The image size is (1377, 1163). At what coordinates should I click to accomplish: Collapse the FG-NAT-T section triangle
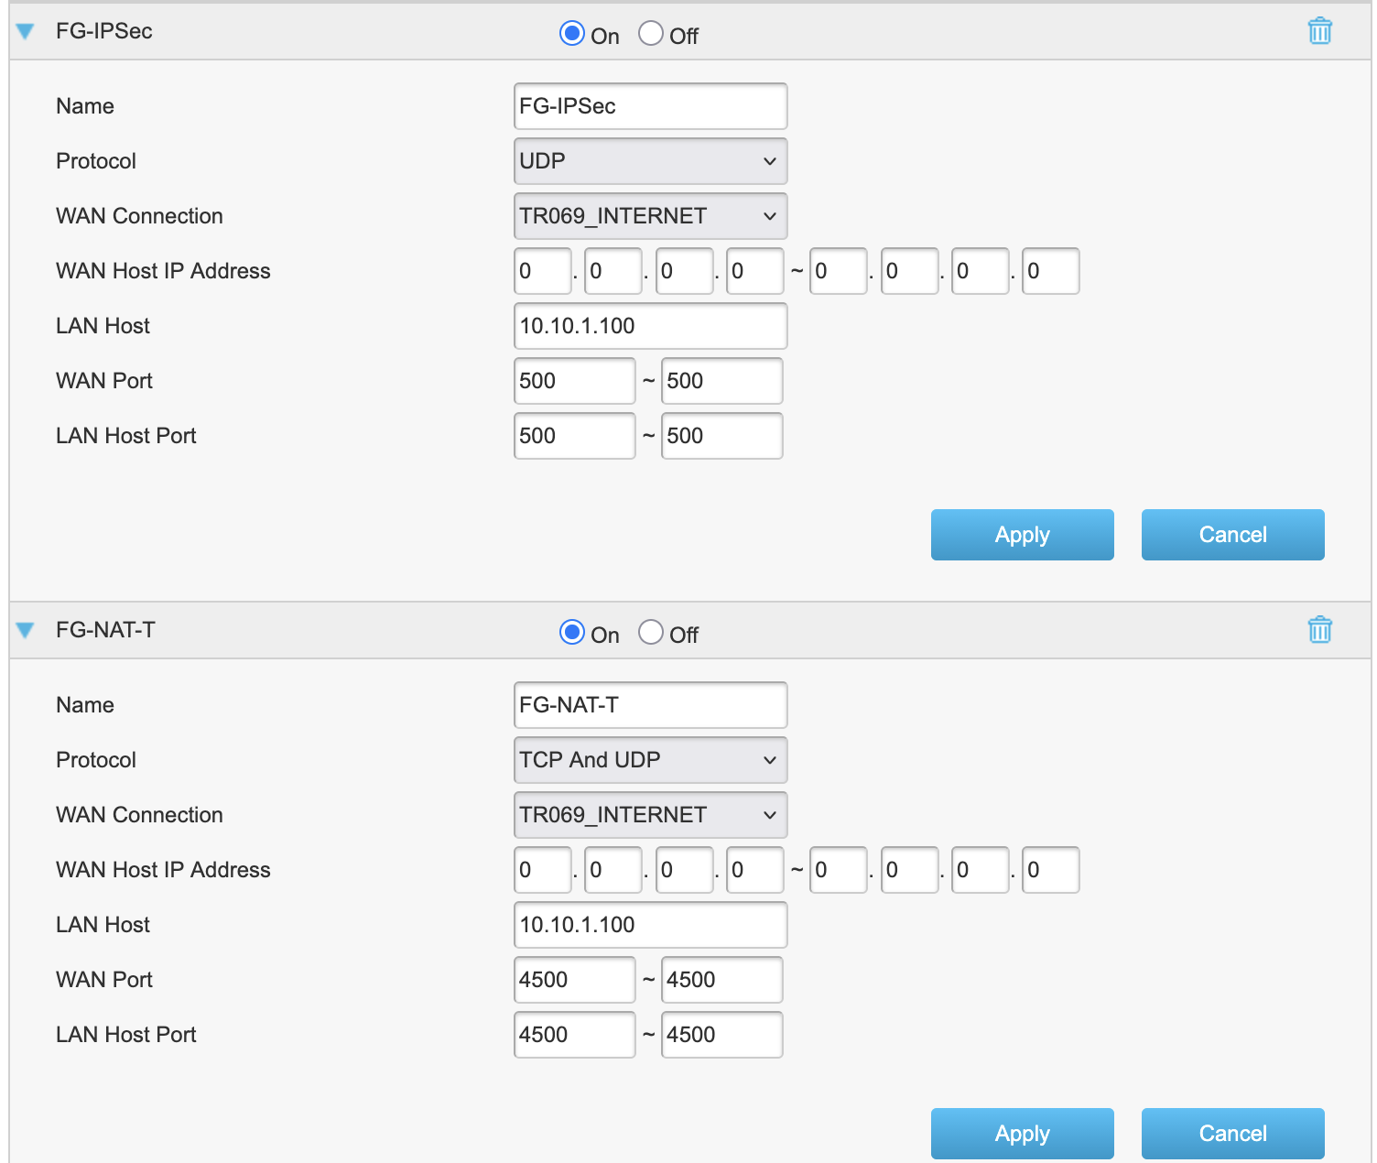coord(26,630)
